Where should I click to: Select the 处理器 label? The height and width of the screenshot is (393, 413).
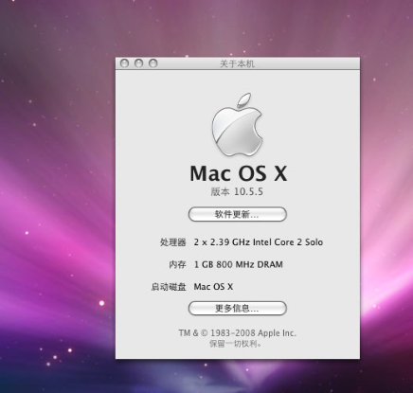pyautogui.click(x=173, y=242)
